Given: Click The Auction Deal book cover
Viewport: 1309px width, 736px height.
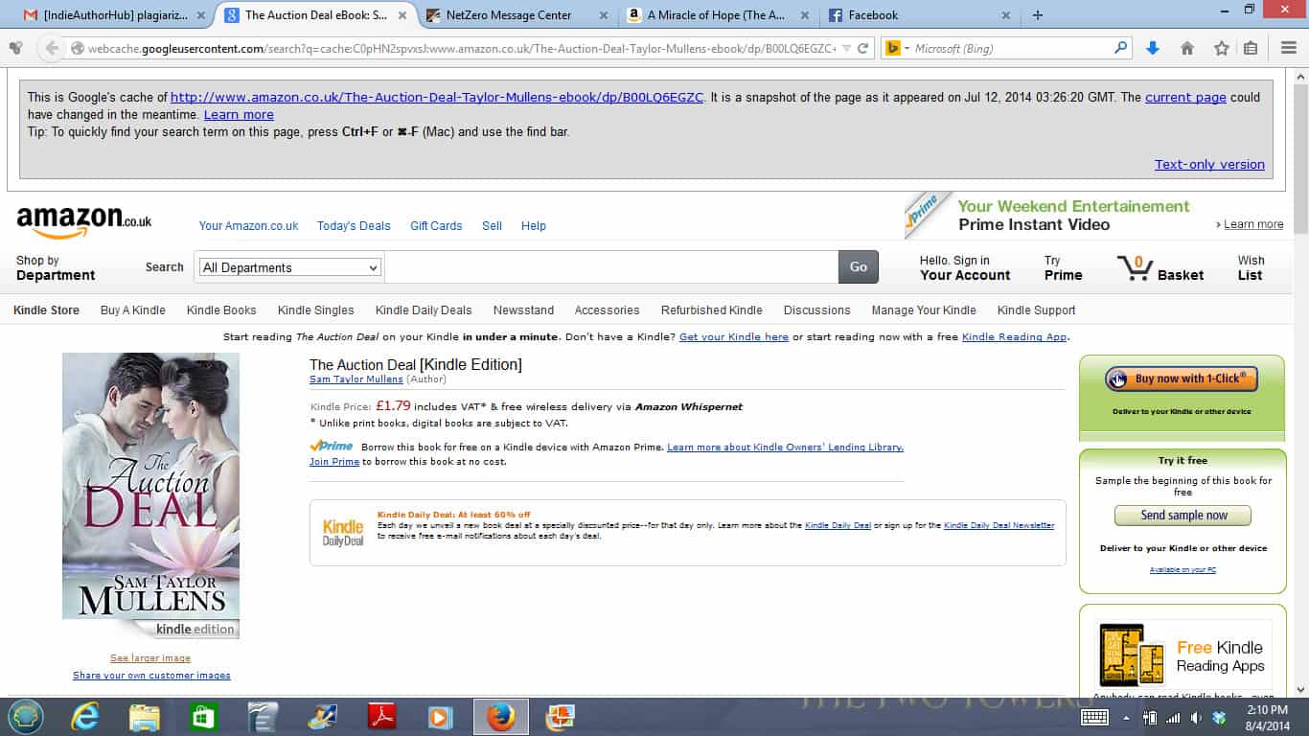Looking at the screenshot, I should (x=150, y=494).
